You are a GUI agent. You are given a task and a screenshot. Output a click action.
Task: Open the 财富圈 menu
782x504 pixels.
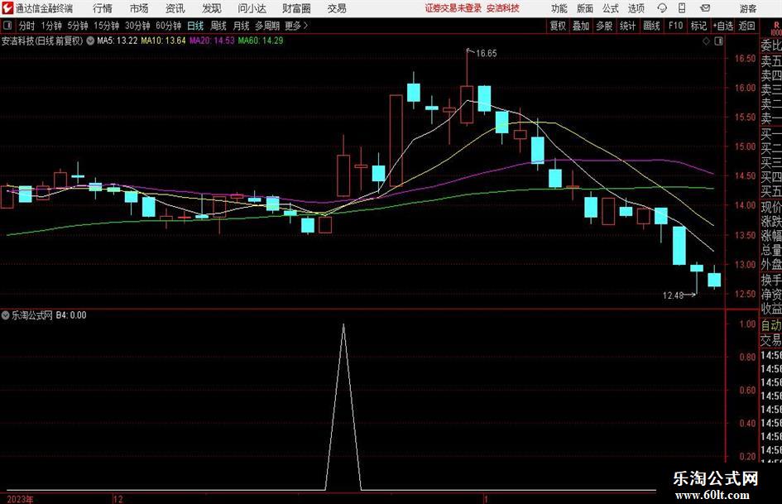296,8
